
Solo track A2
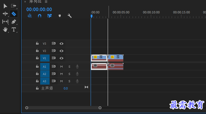click(69, 74)
